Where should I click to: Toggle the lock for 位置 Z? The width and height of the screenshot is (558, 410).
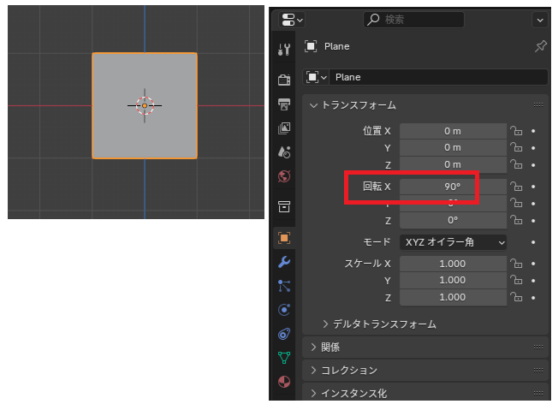click(x=516, y=164)
